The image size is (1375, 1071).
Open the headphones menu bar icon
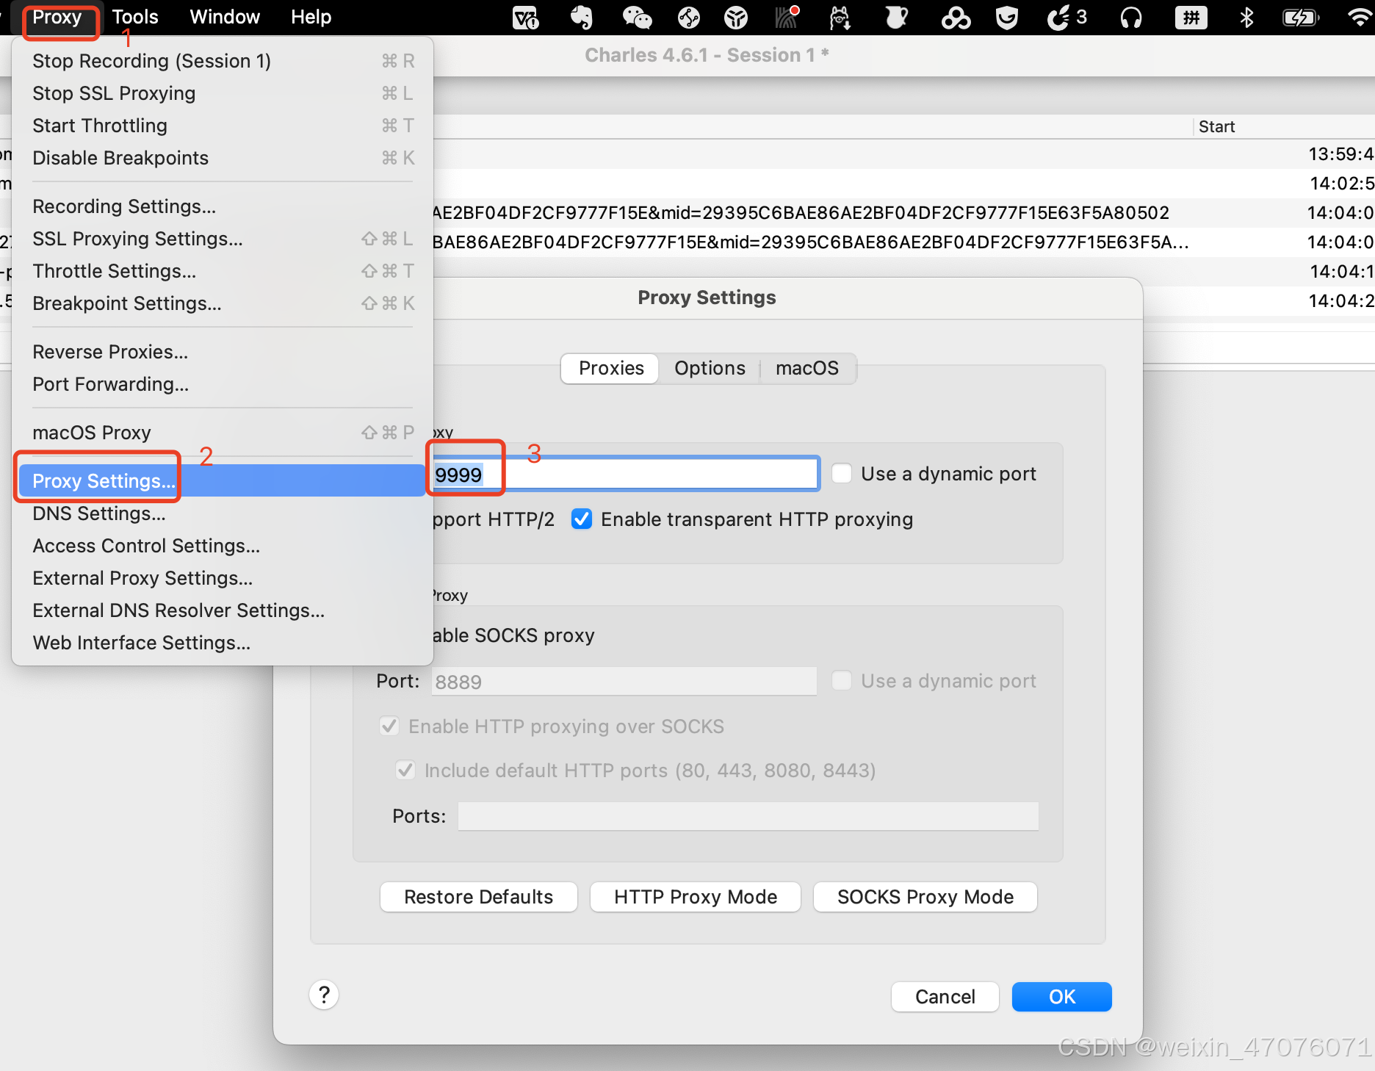click(x=1131, y=17)
